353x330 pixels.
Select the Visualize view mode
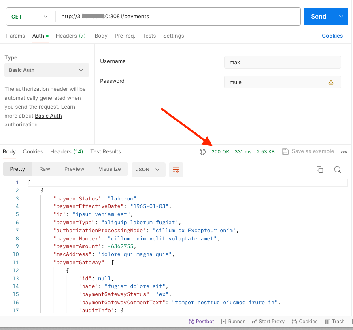(110, 169)
